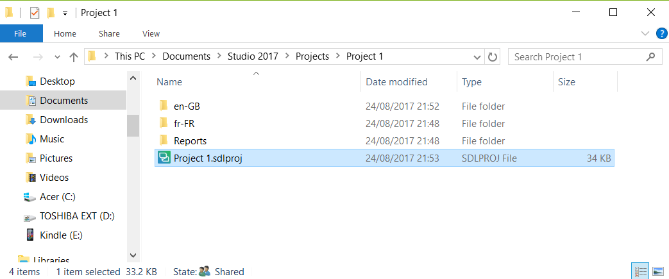Click the search magnifier icon

tap(650, 56)
